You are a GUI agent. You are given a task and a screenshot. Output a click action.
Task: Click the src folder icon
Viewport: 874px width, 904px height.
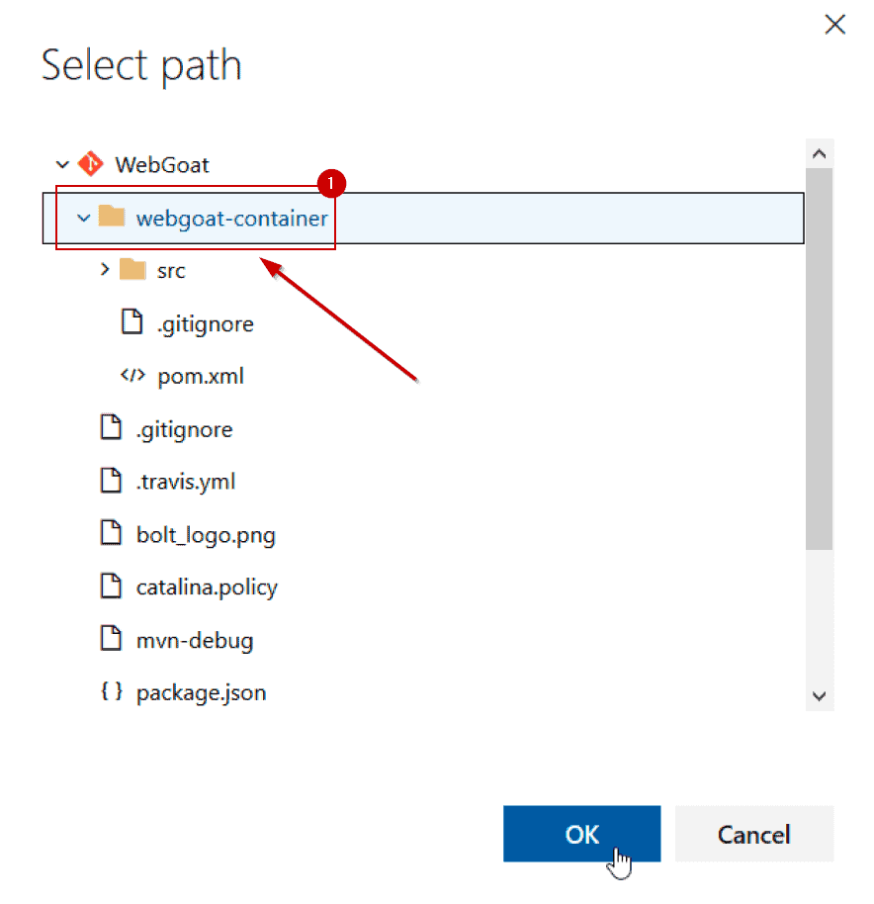click(132, 270)
